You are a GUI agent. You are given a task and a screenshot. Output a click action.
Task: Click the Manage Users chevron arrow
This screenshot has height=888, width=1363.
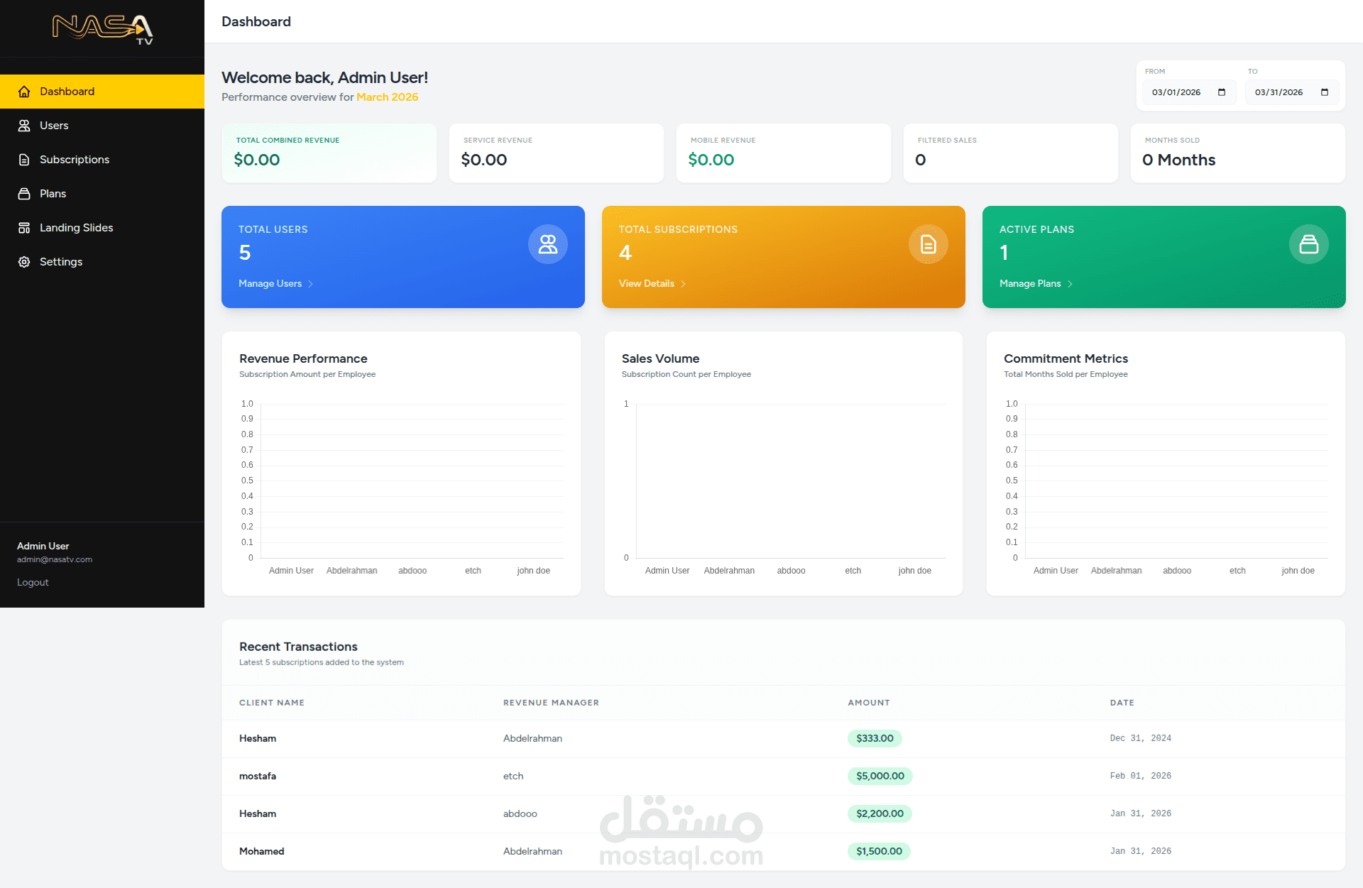pyautogui.click(x=310, y=284)
